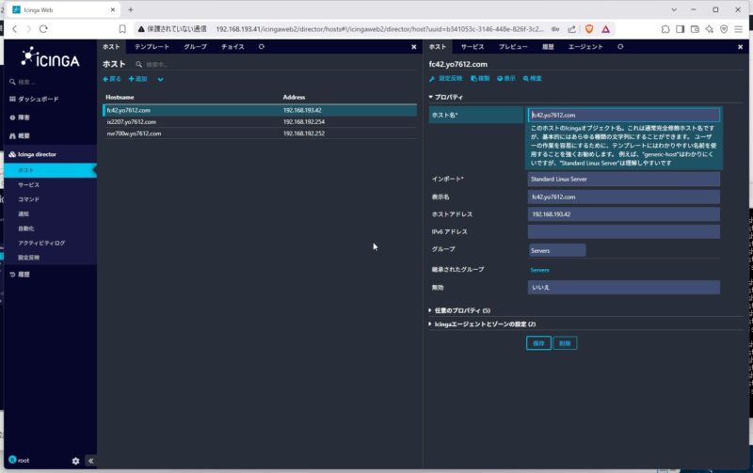Collapse the プロパティ section

coord(446,97)
